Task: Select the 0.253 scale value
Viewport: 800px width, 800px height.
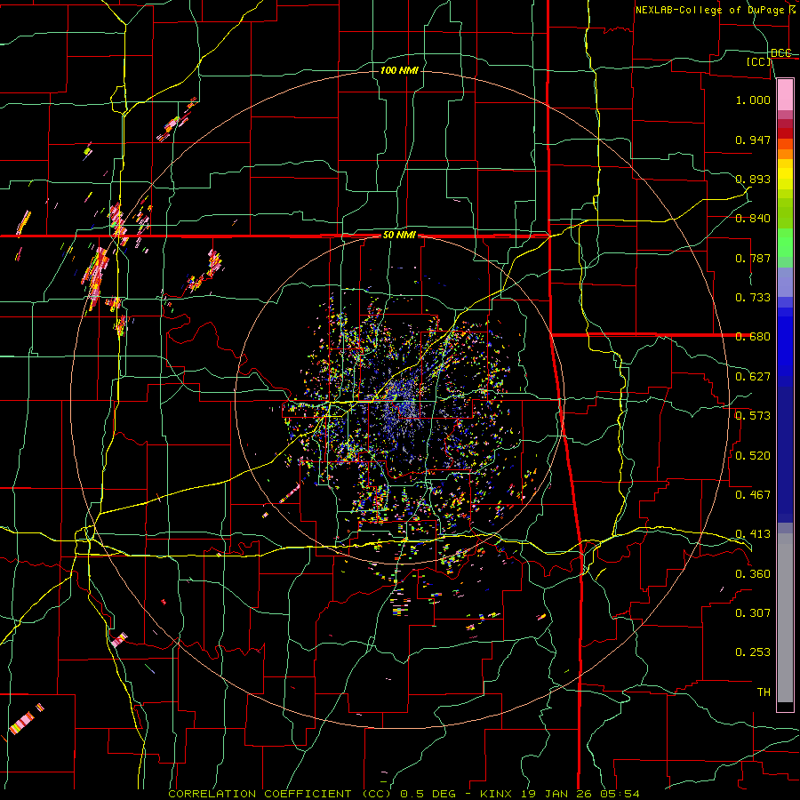Action: [753, 652]
